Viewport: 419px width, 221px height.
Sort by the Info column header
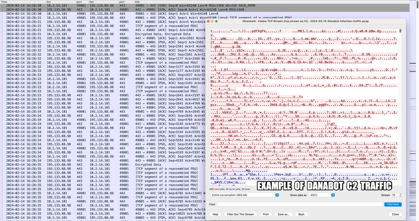[137, 1]
